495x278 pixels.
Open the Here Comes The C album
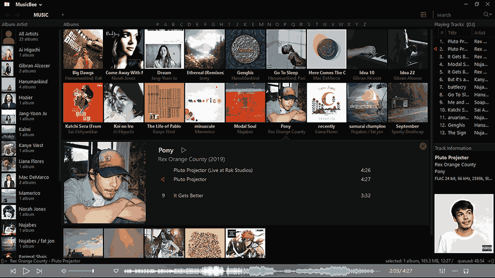click(327, 49)
